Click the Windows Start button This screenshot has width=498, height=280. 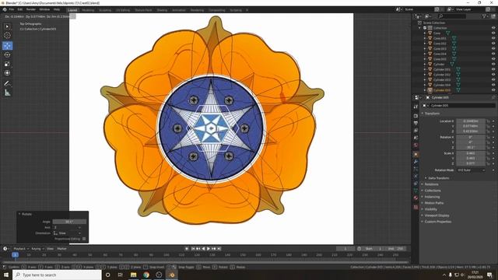pyautogui.click(x=5, y=275)
